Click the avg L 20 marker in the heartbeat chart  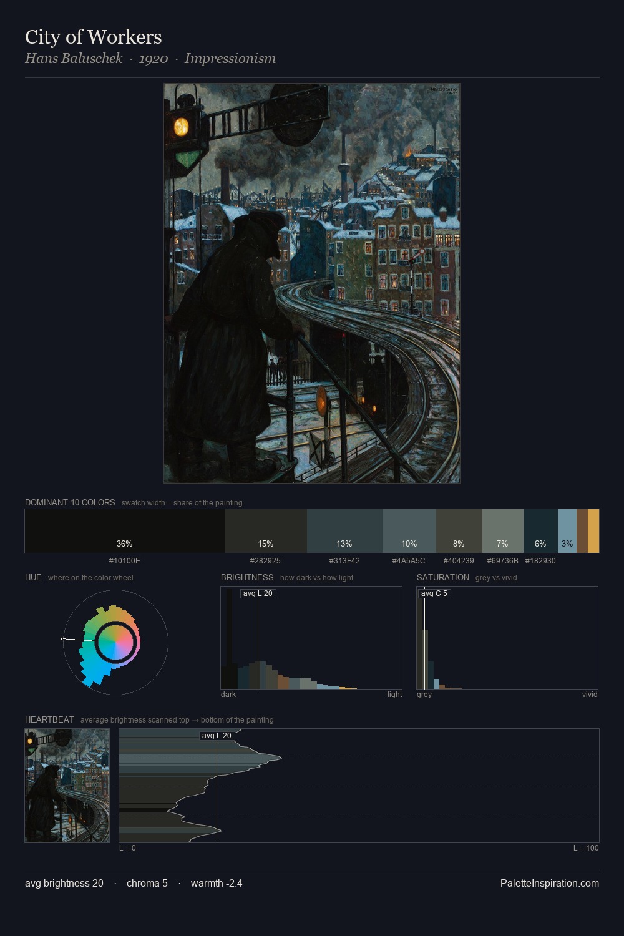tap(217, 736)
